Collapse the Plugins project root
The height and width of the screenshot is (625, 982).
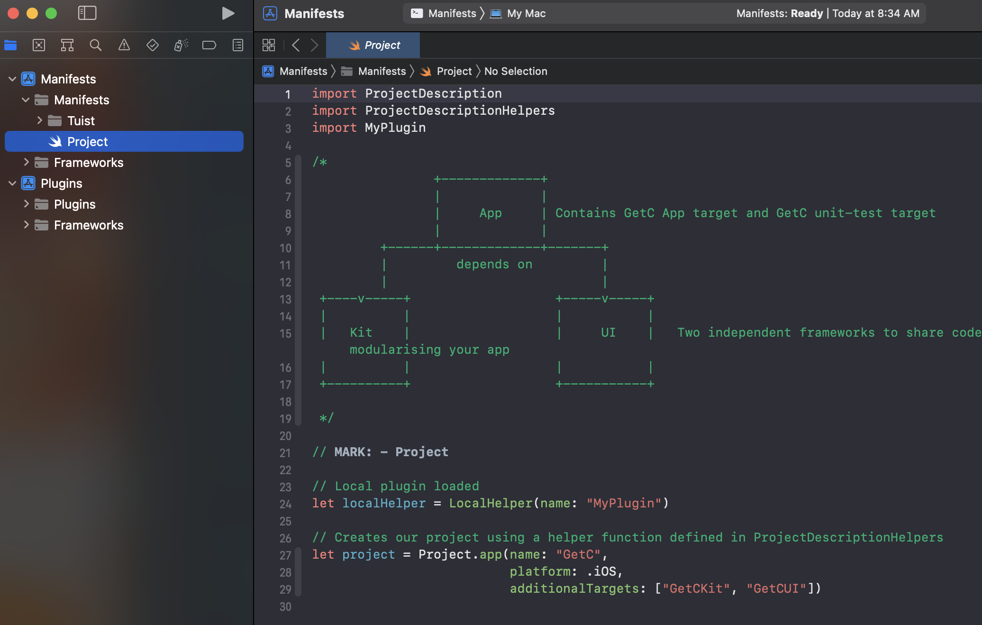(12, 183)
